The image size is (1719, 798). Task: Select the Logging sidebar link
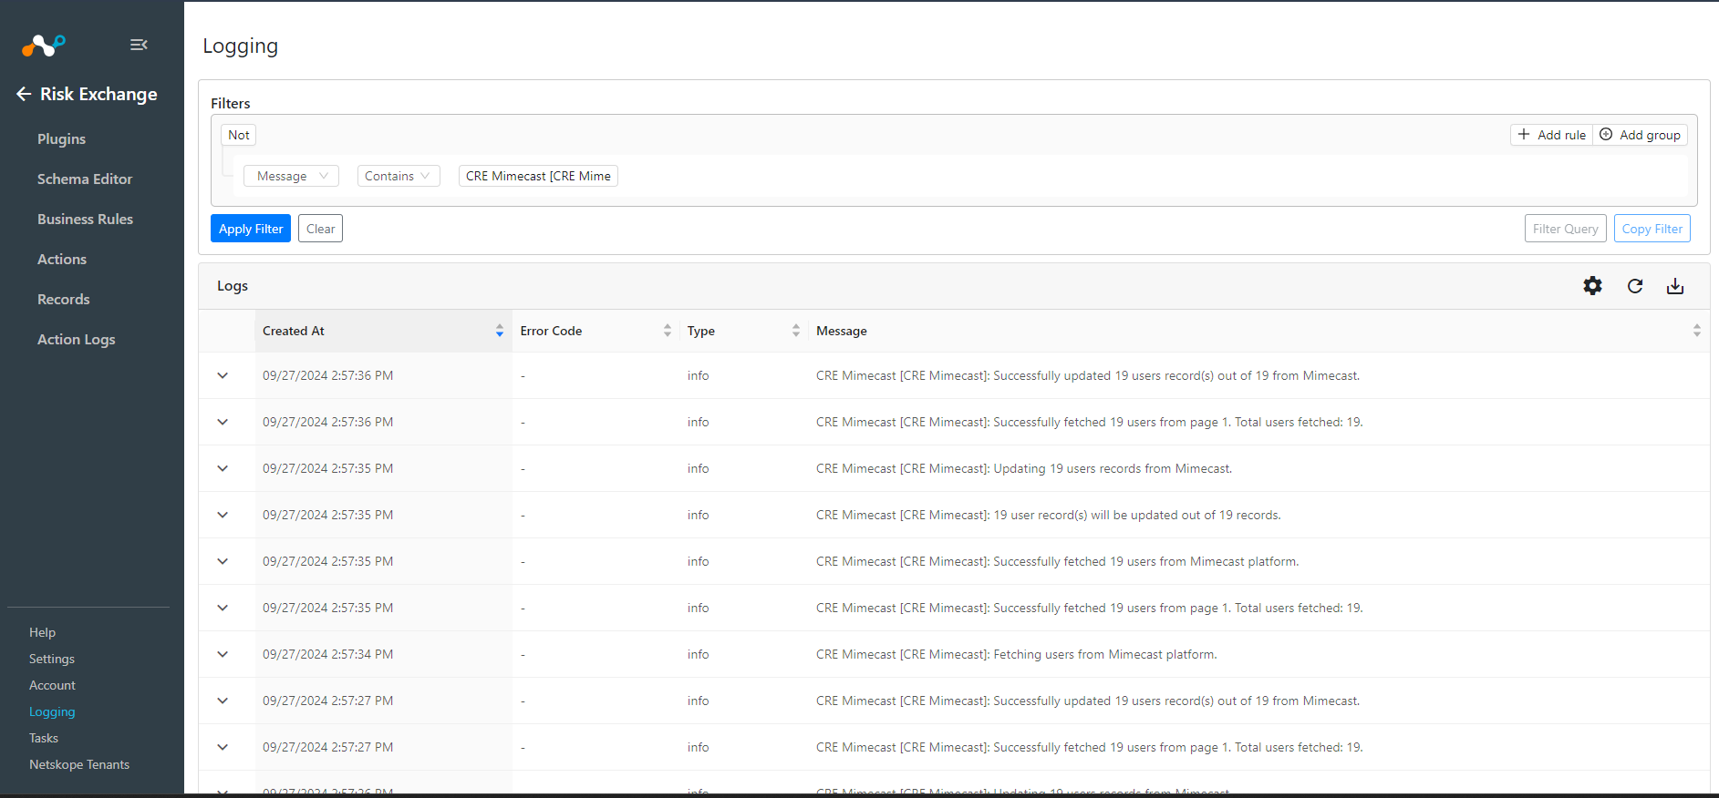(x=52, y=711)
